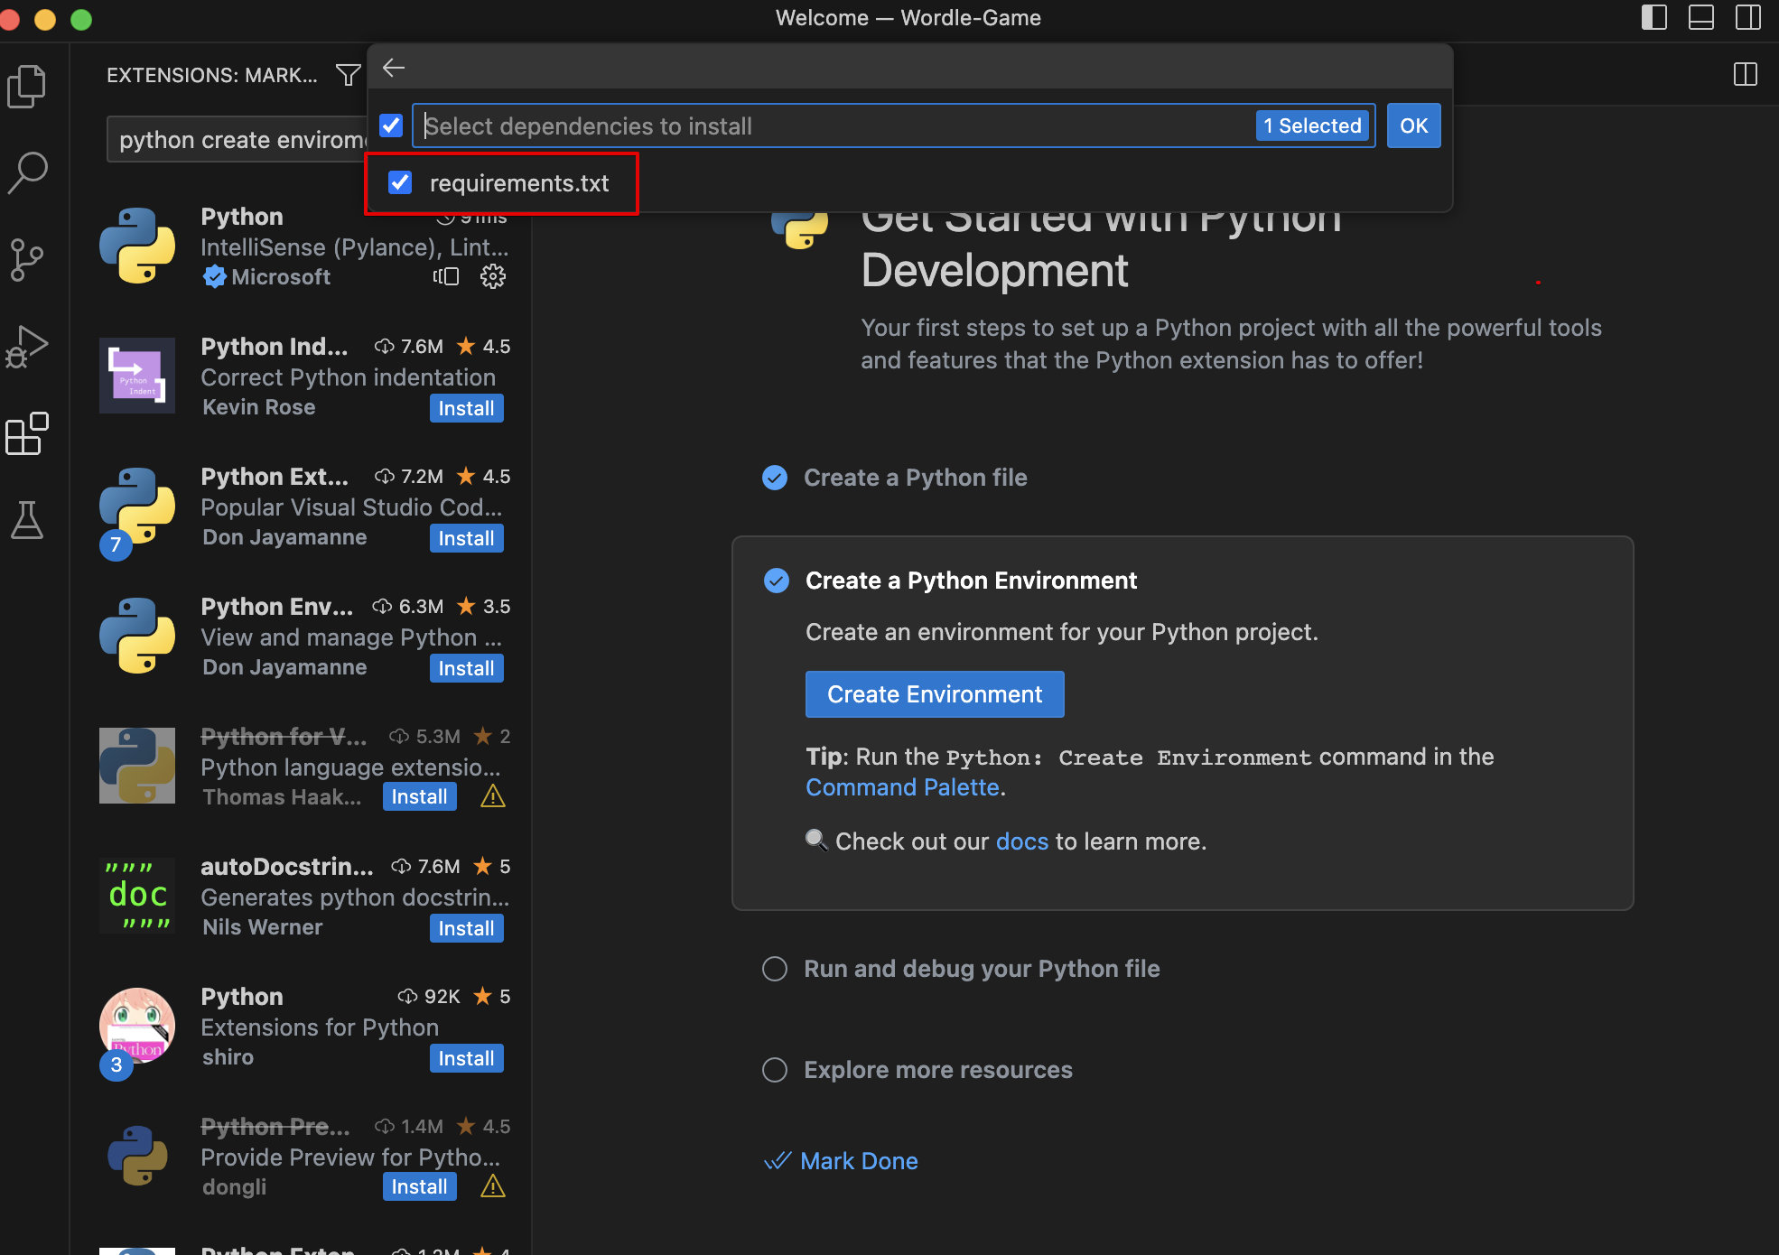This screenshot has width=1779, height=1255.
Task: Install Python Environment Manager extension
Action: [x=466, y=668]
